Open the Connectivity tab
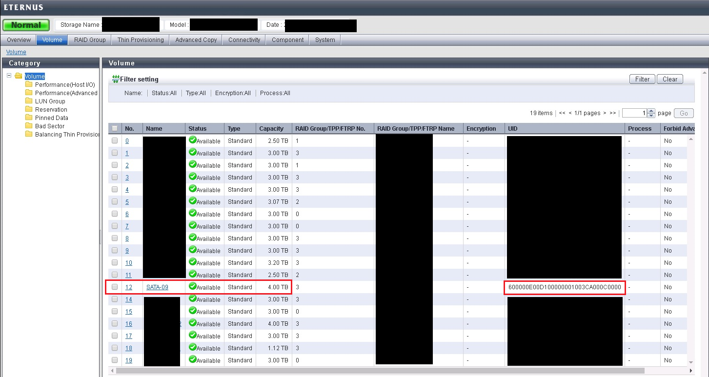 [x=244, y=40]
